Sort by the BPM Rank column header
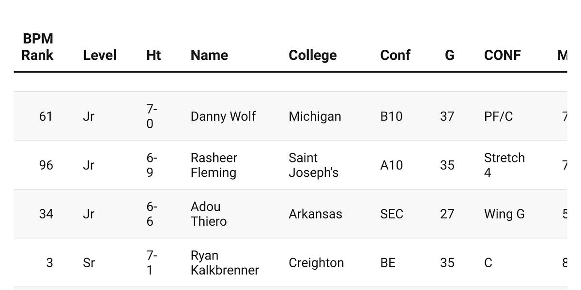Viewport: 581px width, 290px height. [37, 47]
